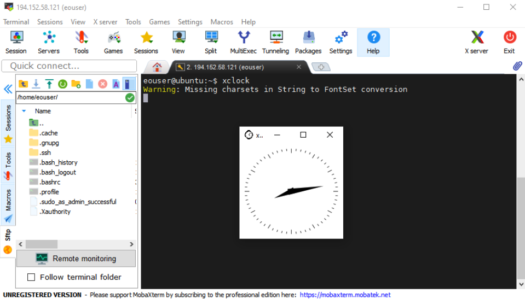The image size is (525, 299).
Task: Click the SFTP create new folder icon
Action: click(x=76, y=84)
